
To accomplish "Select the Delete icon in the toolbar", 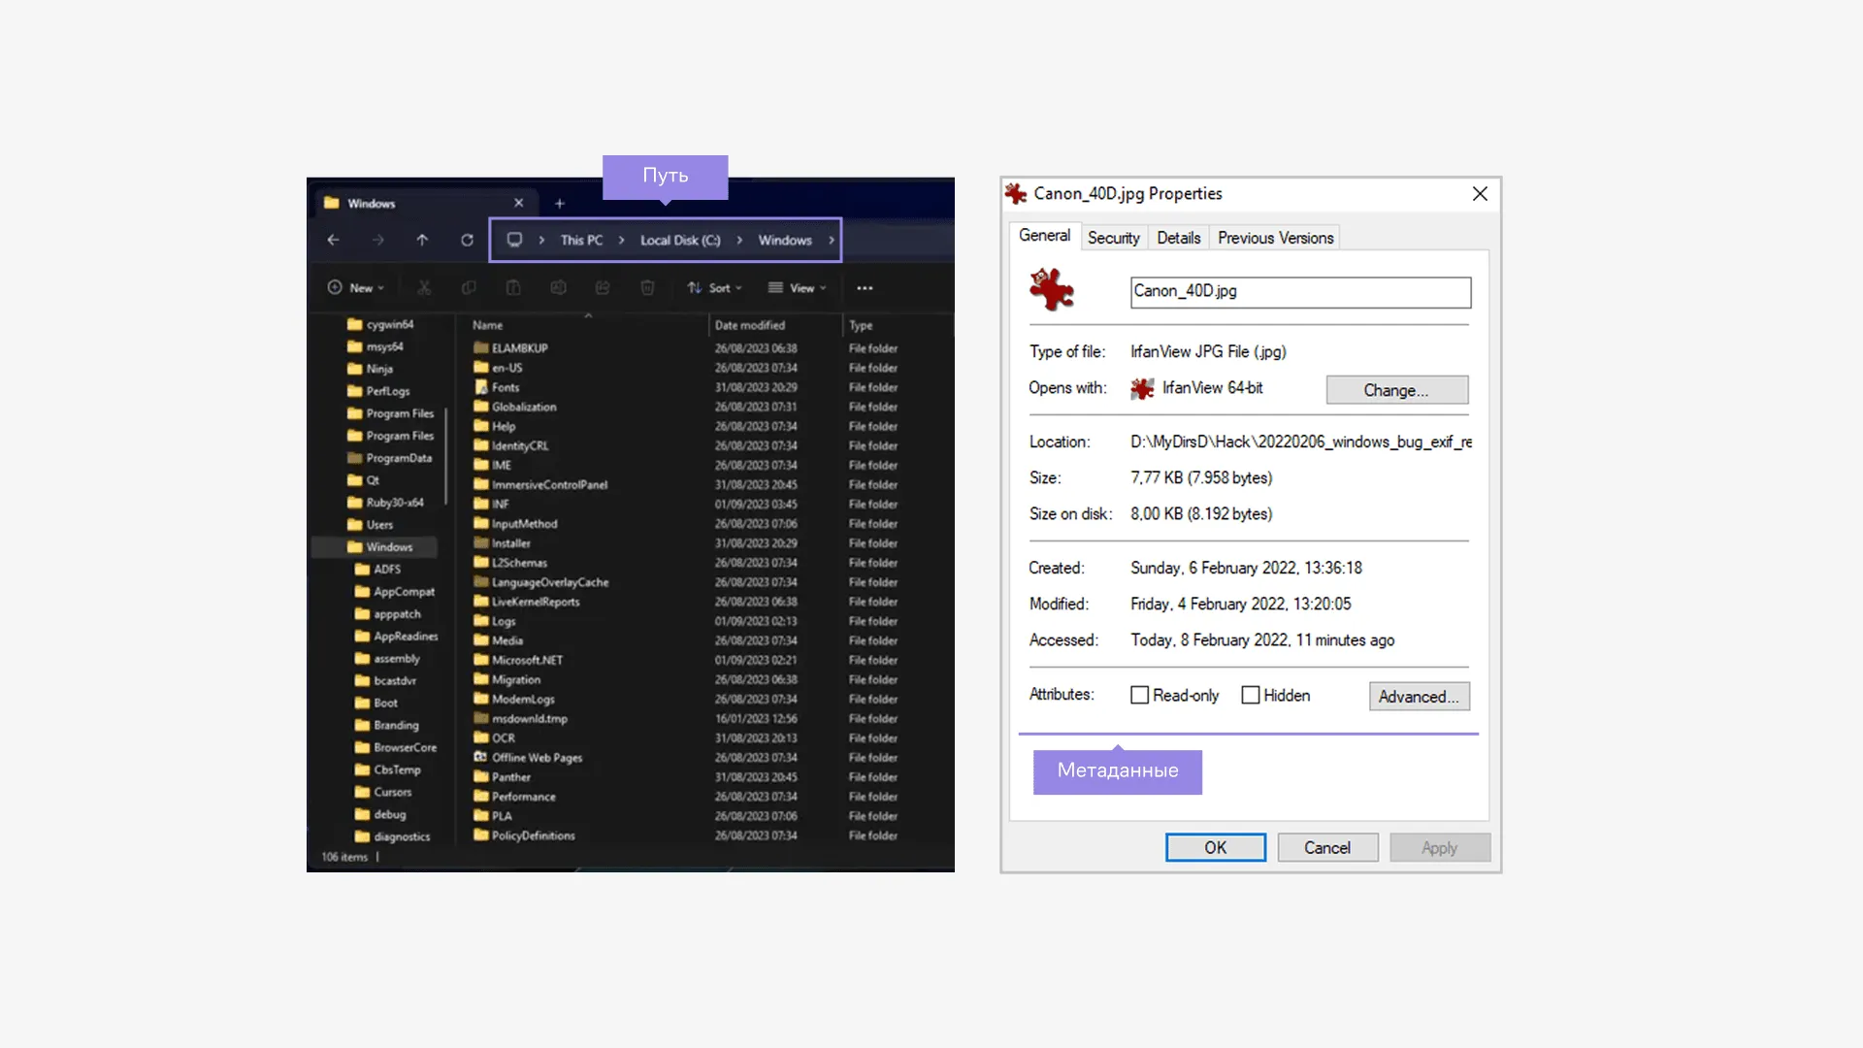I will click(647, 287).
